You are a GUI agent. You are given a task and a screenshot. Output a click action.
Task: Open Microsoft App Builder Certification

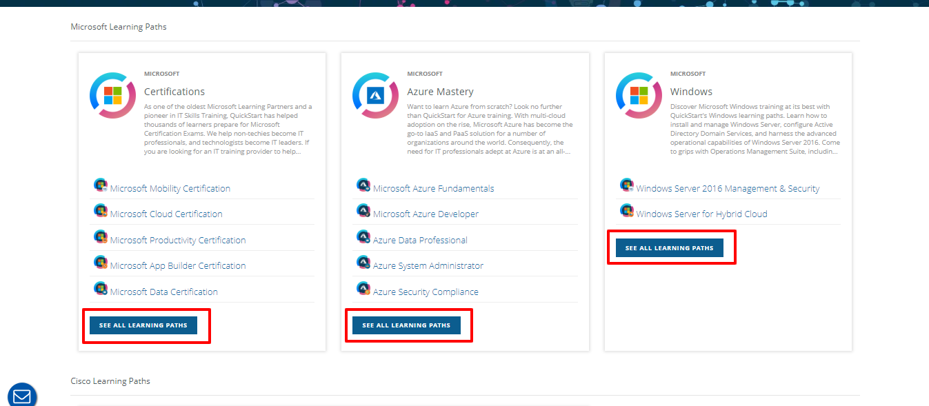176,265
